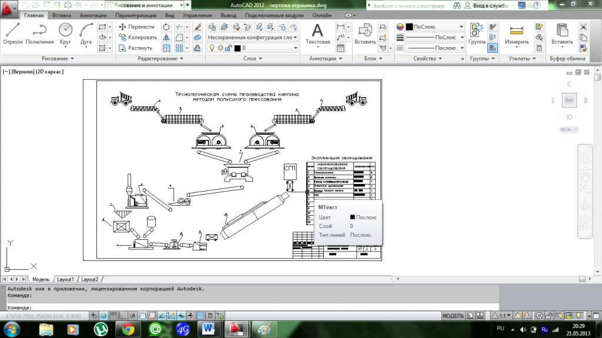This screenshot has width=602, height=338.
Task: Click the Растянуть stretch tool
Action: coord(135,48)
